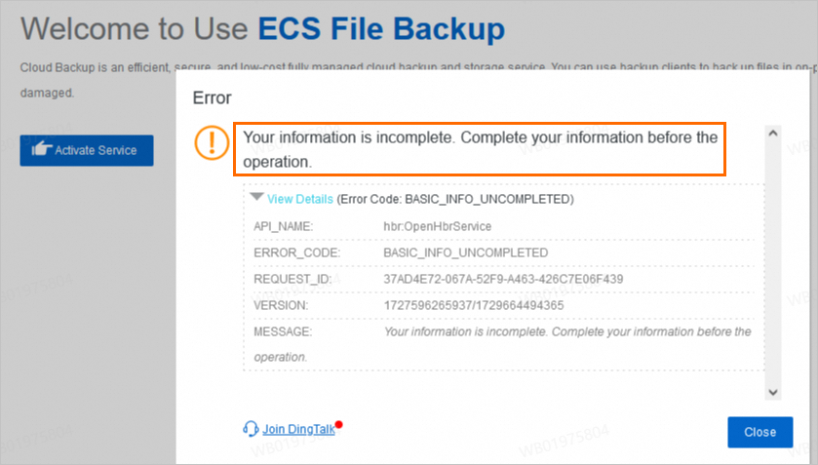Collapse the View Details triangle arrow
Image resolution: width=818 pixels, height=465 pixels.
(x=256, y=197)
